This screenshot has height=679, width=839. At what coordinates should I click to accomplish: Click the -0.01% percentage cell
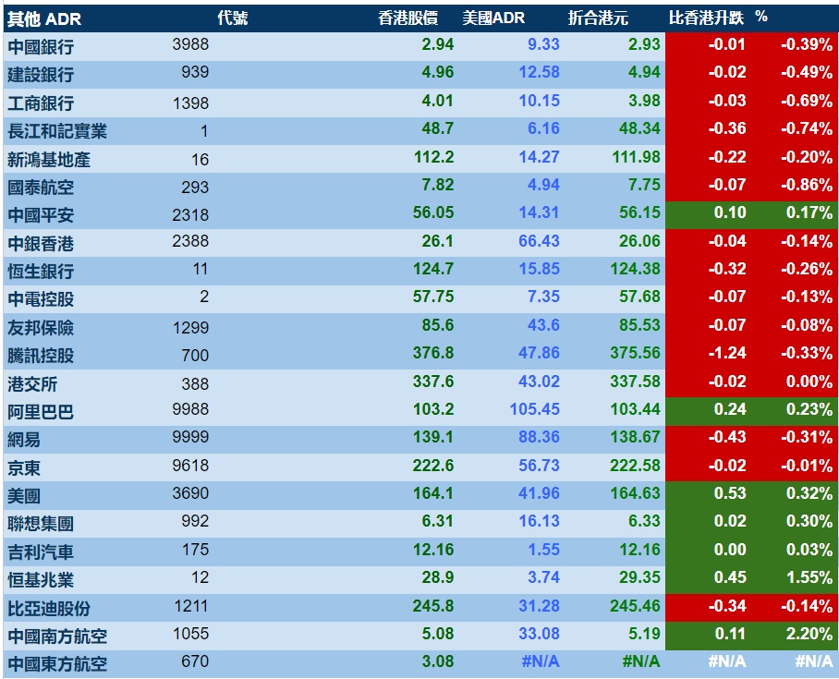[x=807, y=466]
